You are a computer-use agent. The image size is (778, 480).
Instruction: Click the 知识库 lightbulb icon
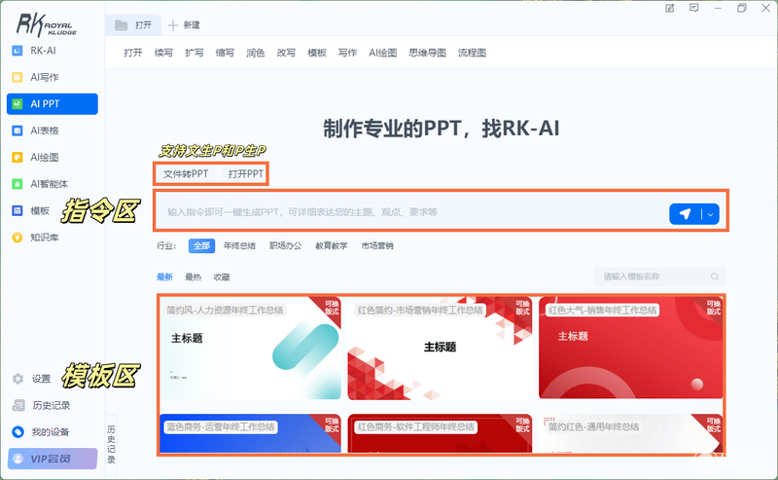point(17,238)
